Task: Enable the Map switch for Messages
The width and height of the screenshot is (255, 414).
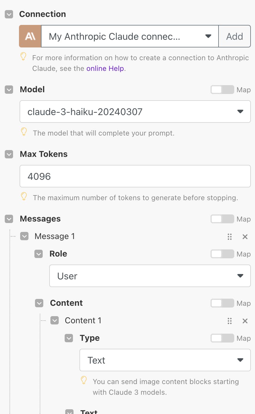Action: tap(222, 219)
